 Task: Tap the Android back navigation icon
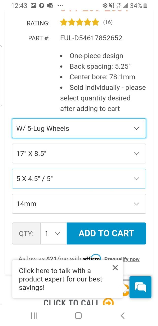point(122,316)
